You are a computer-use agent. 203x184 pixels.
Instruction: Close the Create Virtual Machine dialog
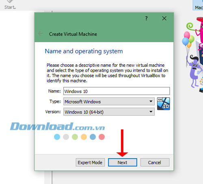pos(164,18)
